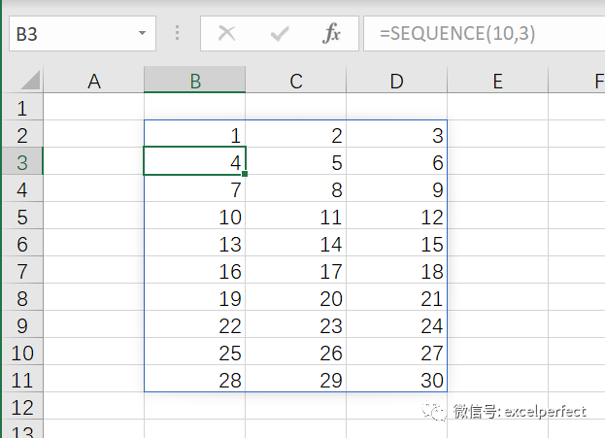Click cell containing value 17
Viewport: 605px width, 438px height.
click(x=295, y=271)
